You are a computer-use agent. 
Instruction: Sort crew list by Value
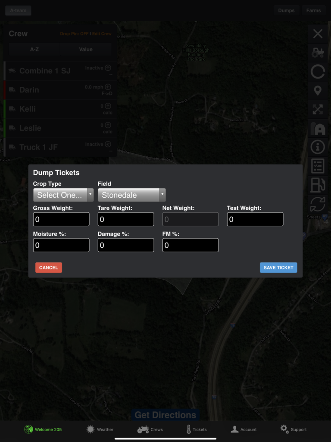[x=86, y=49]
